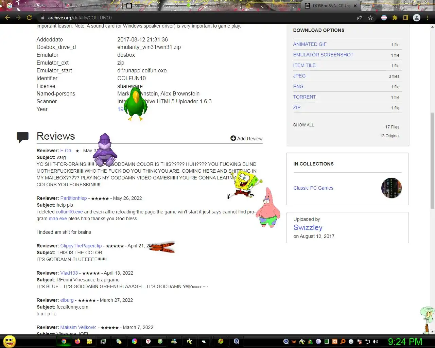Open the yellow folder taskbar icon
The image size is (435, 348).
[x=89, y=341]
